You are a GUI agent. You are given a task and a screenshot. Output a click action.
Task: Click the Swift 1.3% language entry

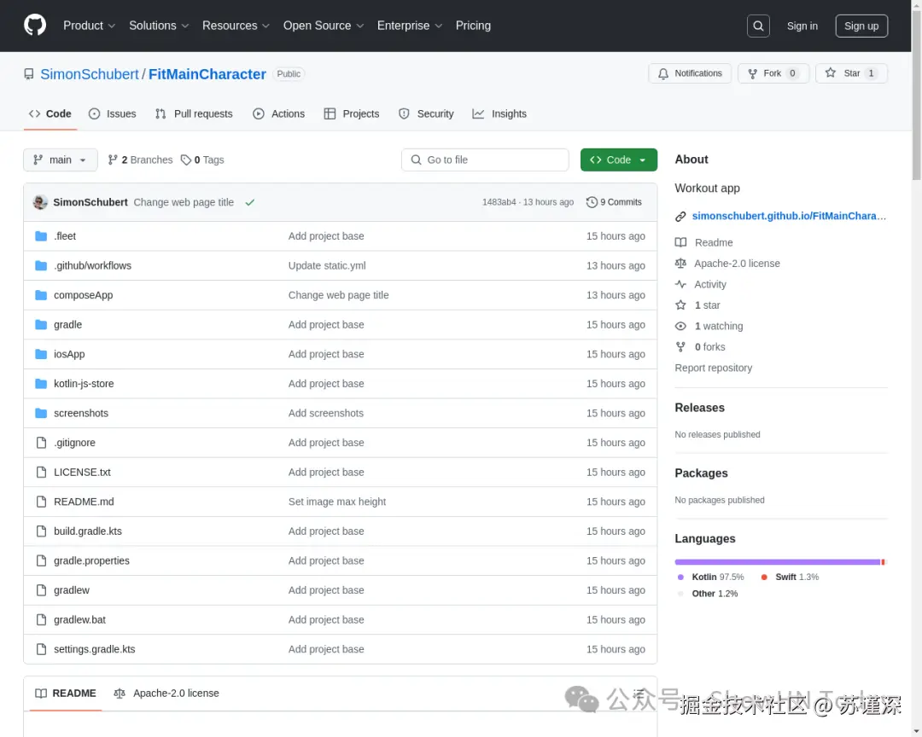point(790,577)
